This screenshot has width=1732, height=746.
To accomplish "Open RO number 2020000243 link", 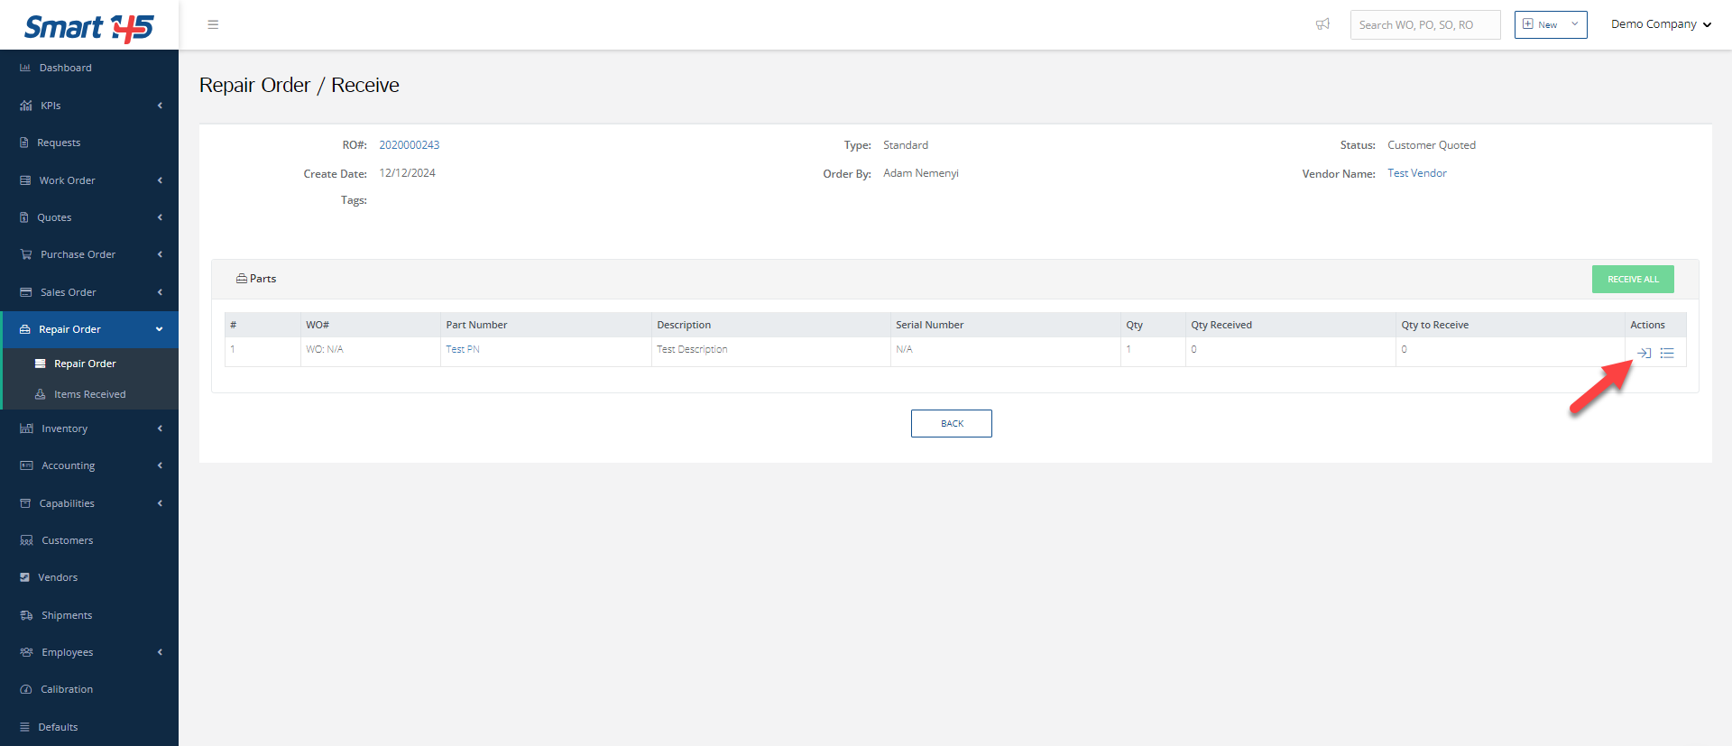I will [410, 145].
